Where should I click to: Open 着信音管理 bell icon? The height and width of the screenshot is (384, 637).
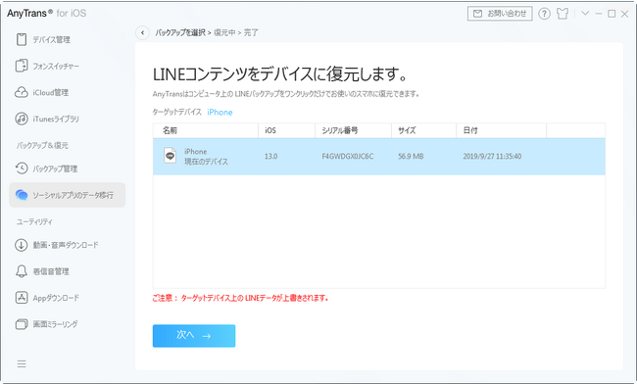point(22,271)
